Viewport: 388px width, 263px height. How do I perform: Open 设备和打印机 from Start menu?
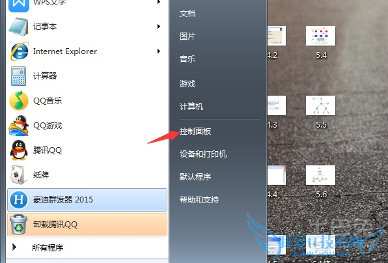(203, 154)
